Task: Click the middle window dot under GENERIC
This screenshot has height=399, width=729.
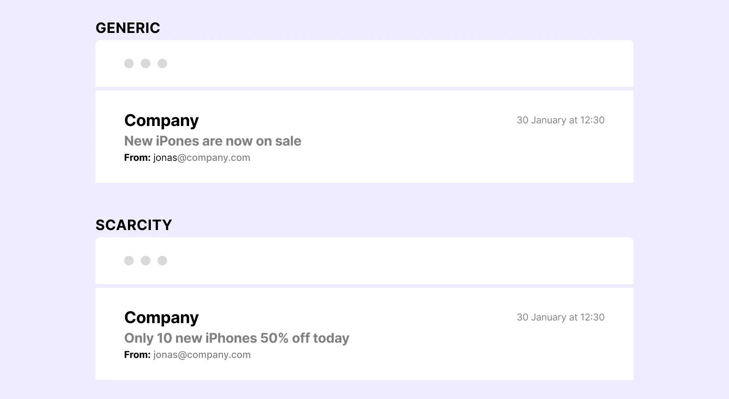Action: 146,63
